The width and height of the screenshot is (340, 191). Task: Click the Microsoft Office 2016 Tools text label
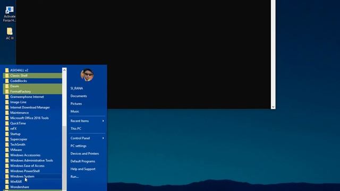(x=29, y=118)
